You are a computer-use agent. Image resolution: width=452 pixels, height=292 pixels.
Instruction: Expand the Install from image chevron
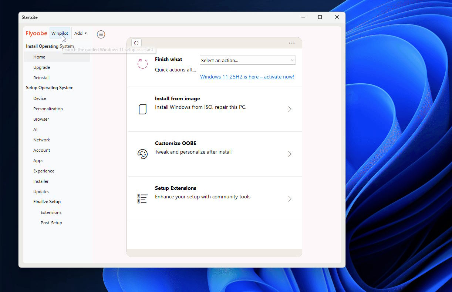tap(290, 109)
